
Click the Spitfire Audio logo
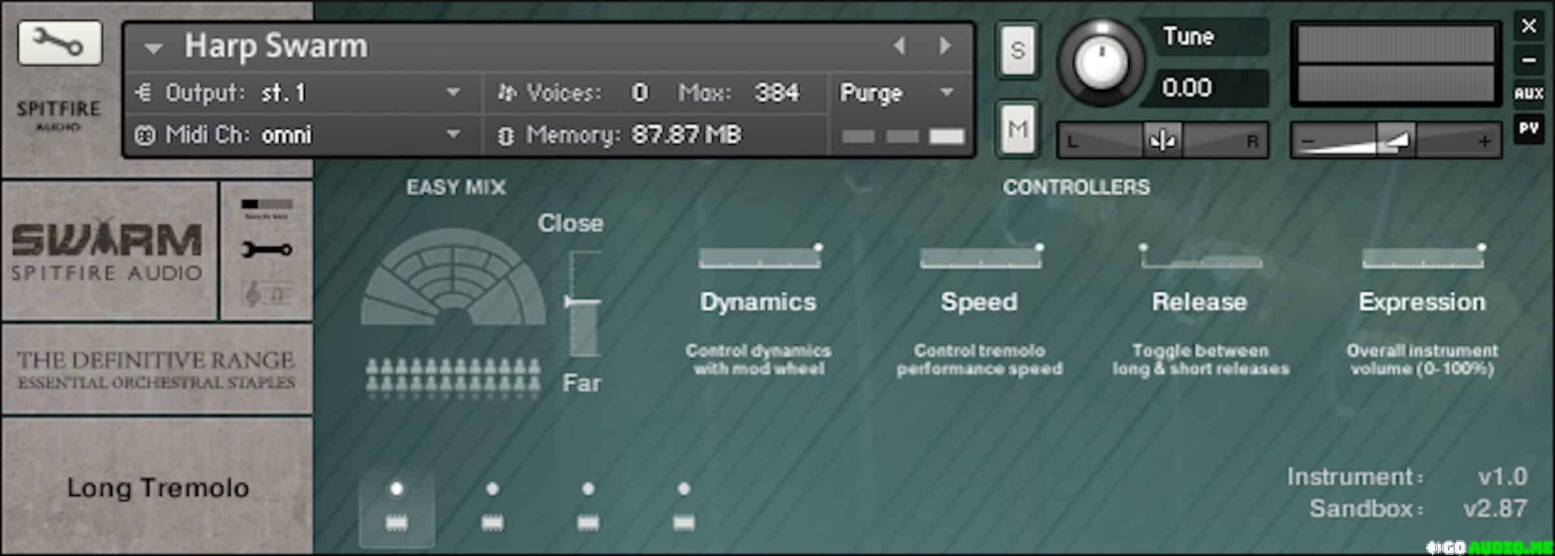tap(58, 115)
